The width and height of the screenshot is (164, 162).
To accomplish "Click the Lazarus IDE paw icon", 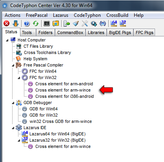I will point(19,128).
